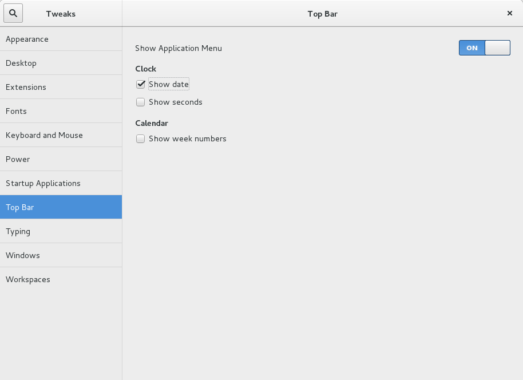Go to the Workspaces section
This screenshot has width=523, height=380.
tap(61, 279)
